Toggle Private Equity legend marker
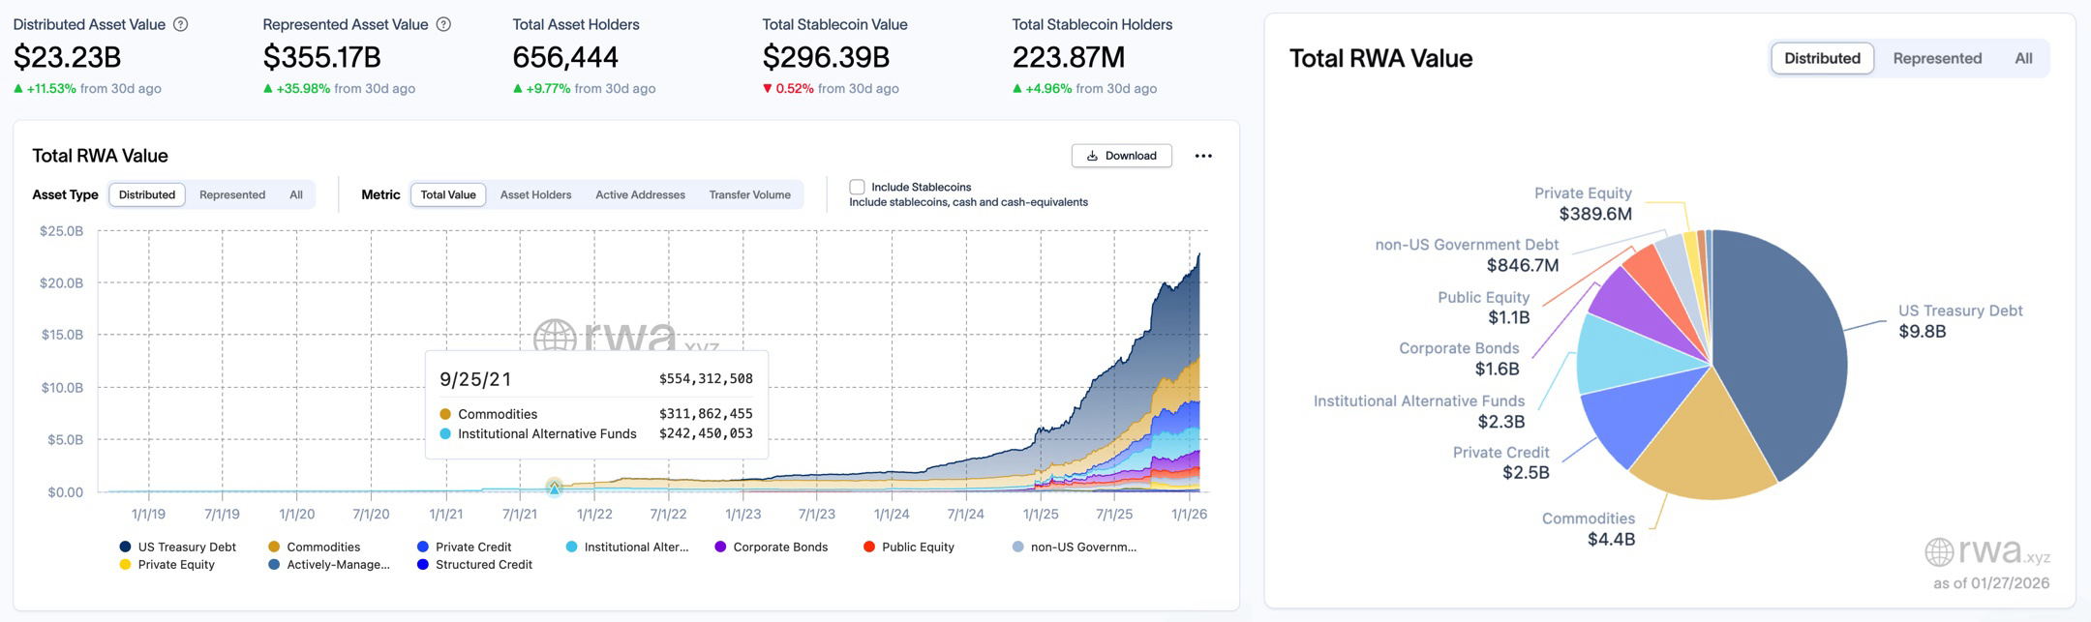Screen dimensions: 2091x622 (x=125, y=565)
